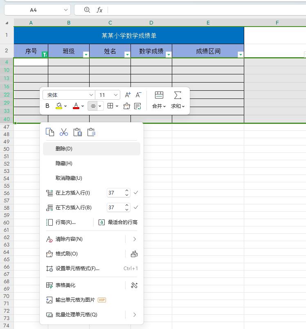This screenshot has width=306, height=329.
Task: Increase font size with A+ icon
Action: 128,95
